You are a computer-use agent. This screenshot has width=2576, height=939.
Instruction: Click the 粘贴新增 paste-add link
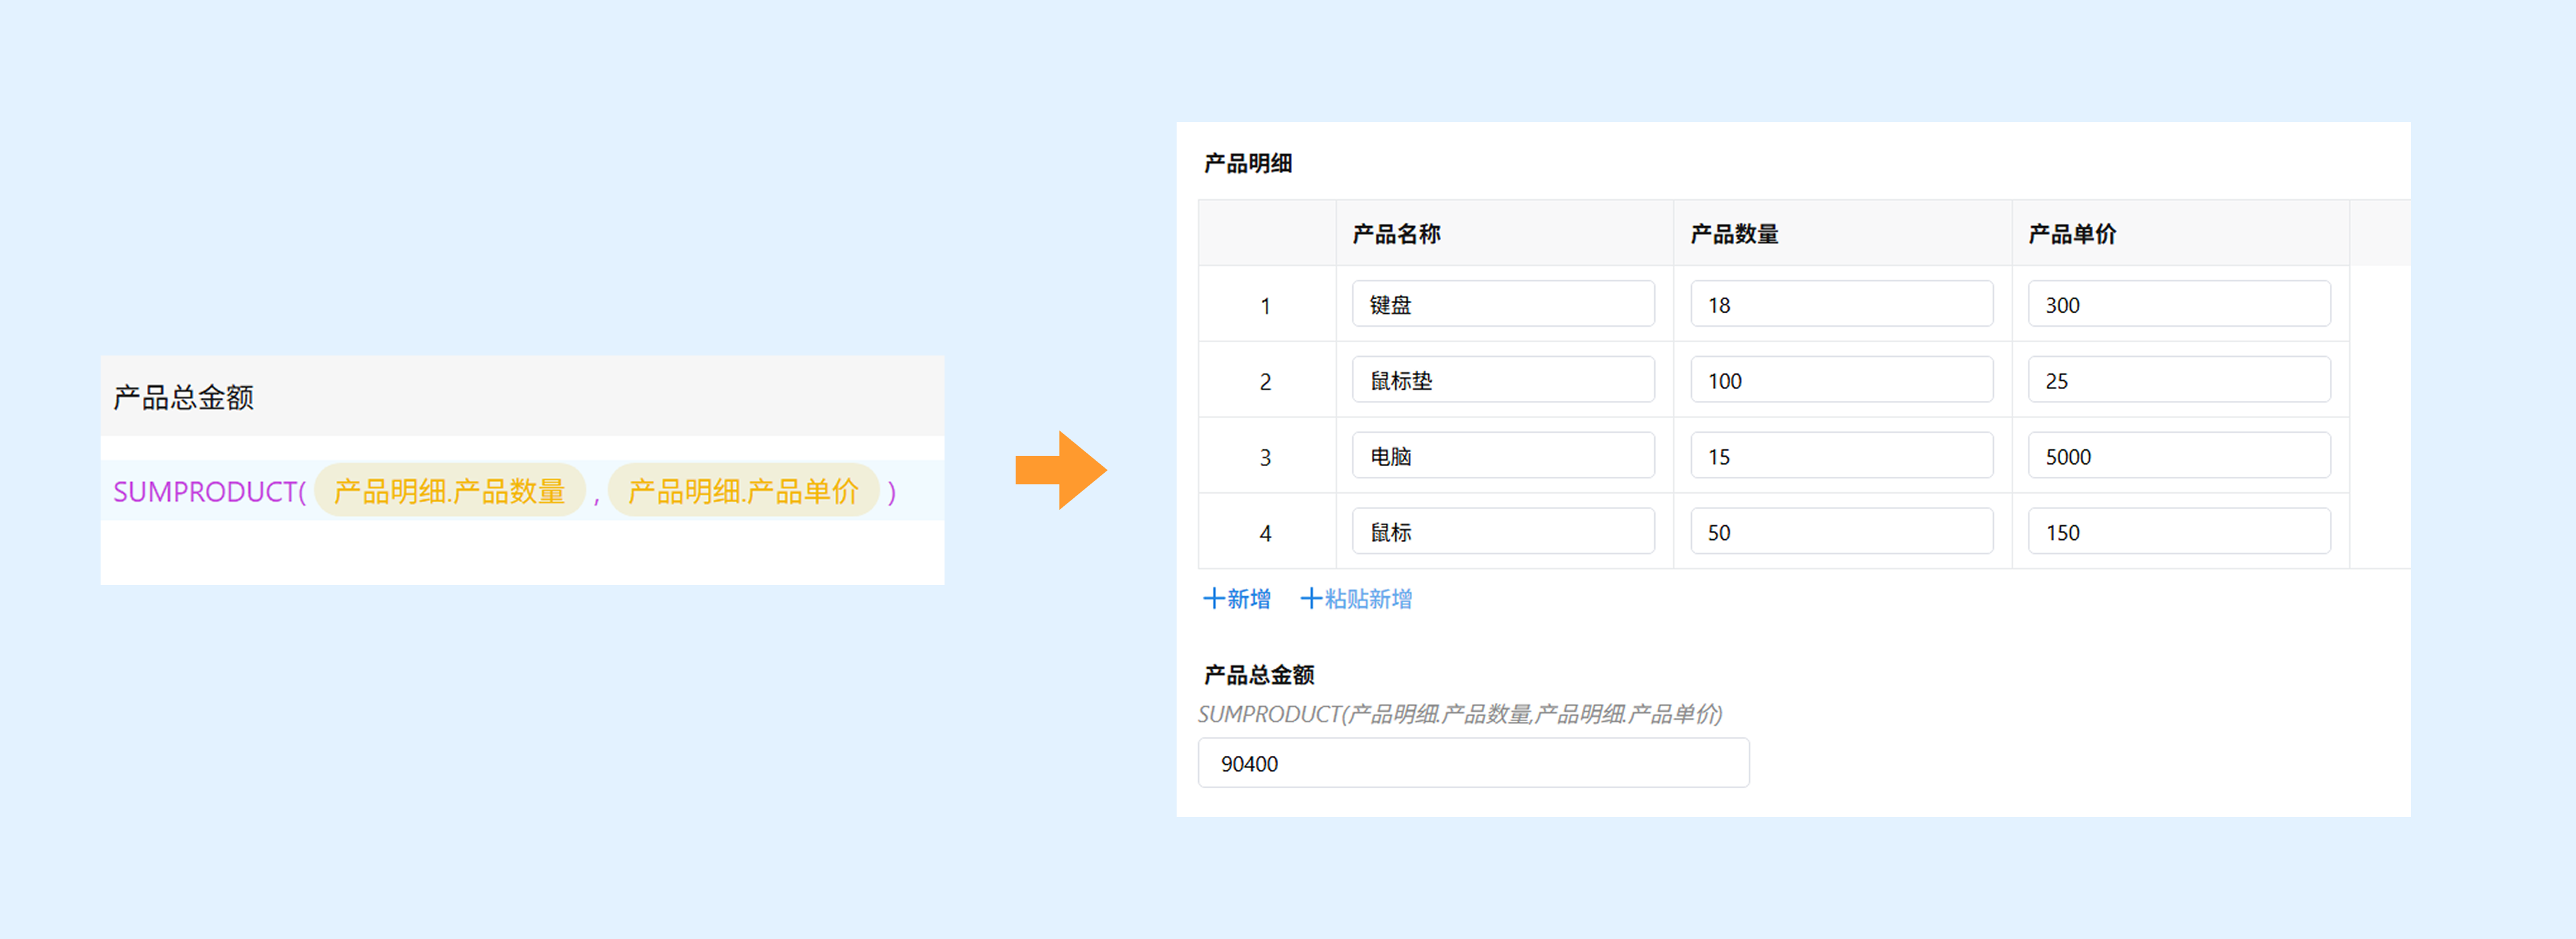click(1356, 599)
